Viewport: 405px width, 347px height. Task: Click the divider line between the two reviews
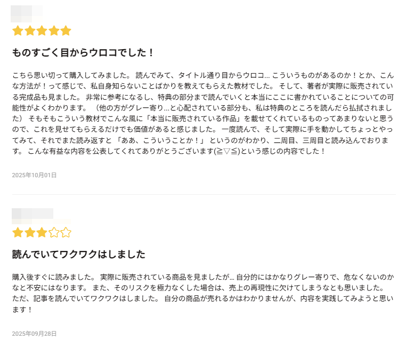[x=203, y=194]
